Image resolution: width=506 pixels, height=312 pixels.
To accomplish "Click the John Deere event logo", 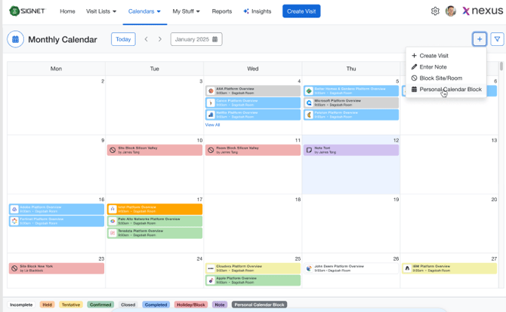I will coord(309,268).
